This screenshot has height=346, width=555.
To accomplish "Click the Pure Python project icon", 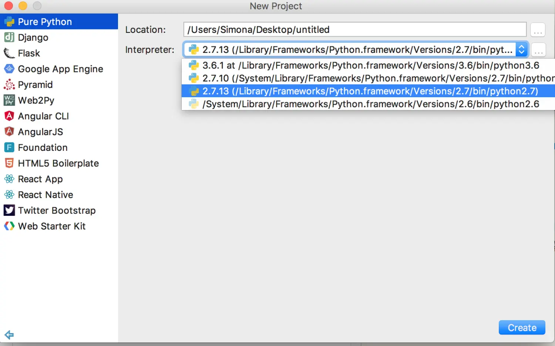I will 9,22.
